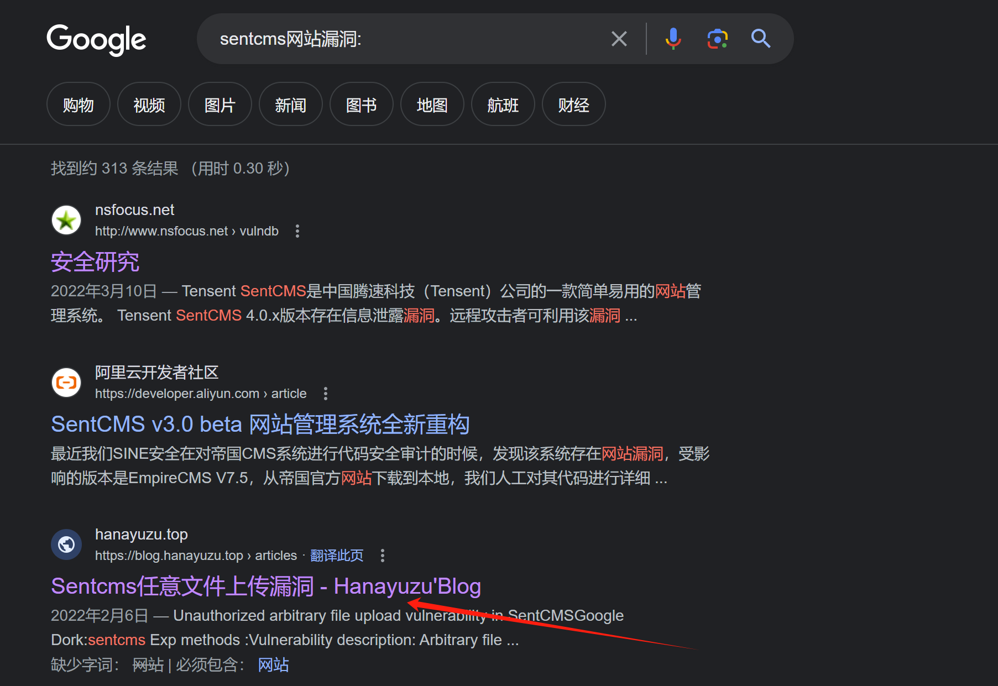Open more options for aliyun result
This screenshot has height=686, width=998.
326,394
